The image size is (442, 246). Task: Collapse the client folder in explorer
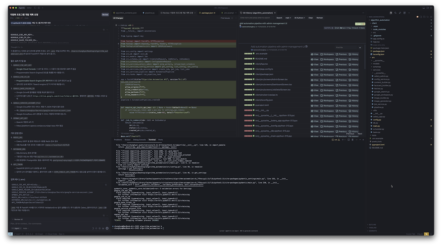(374, 23)
